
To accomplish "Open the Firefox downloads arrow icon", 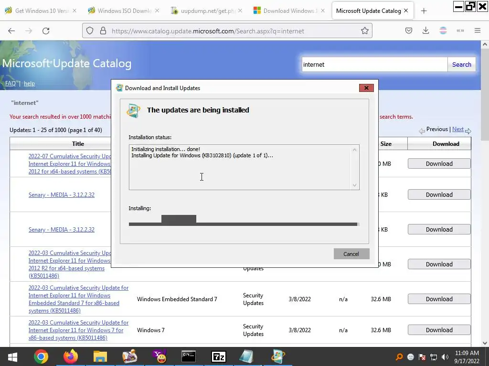I will pos(425,31).
